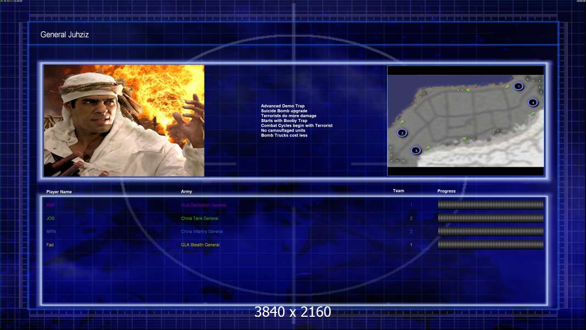Click the progress bar for China Infantry General
Screen dimensions: 586x330
coord(491,232)
